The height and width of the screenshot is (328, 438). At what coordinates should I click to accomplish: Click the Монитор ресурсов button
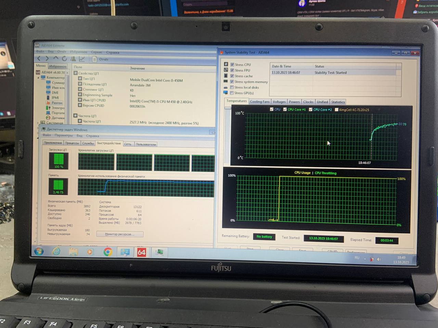tap(120, 234)
